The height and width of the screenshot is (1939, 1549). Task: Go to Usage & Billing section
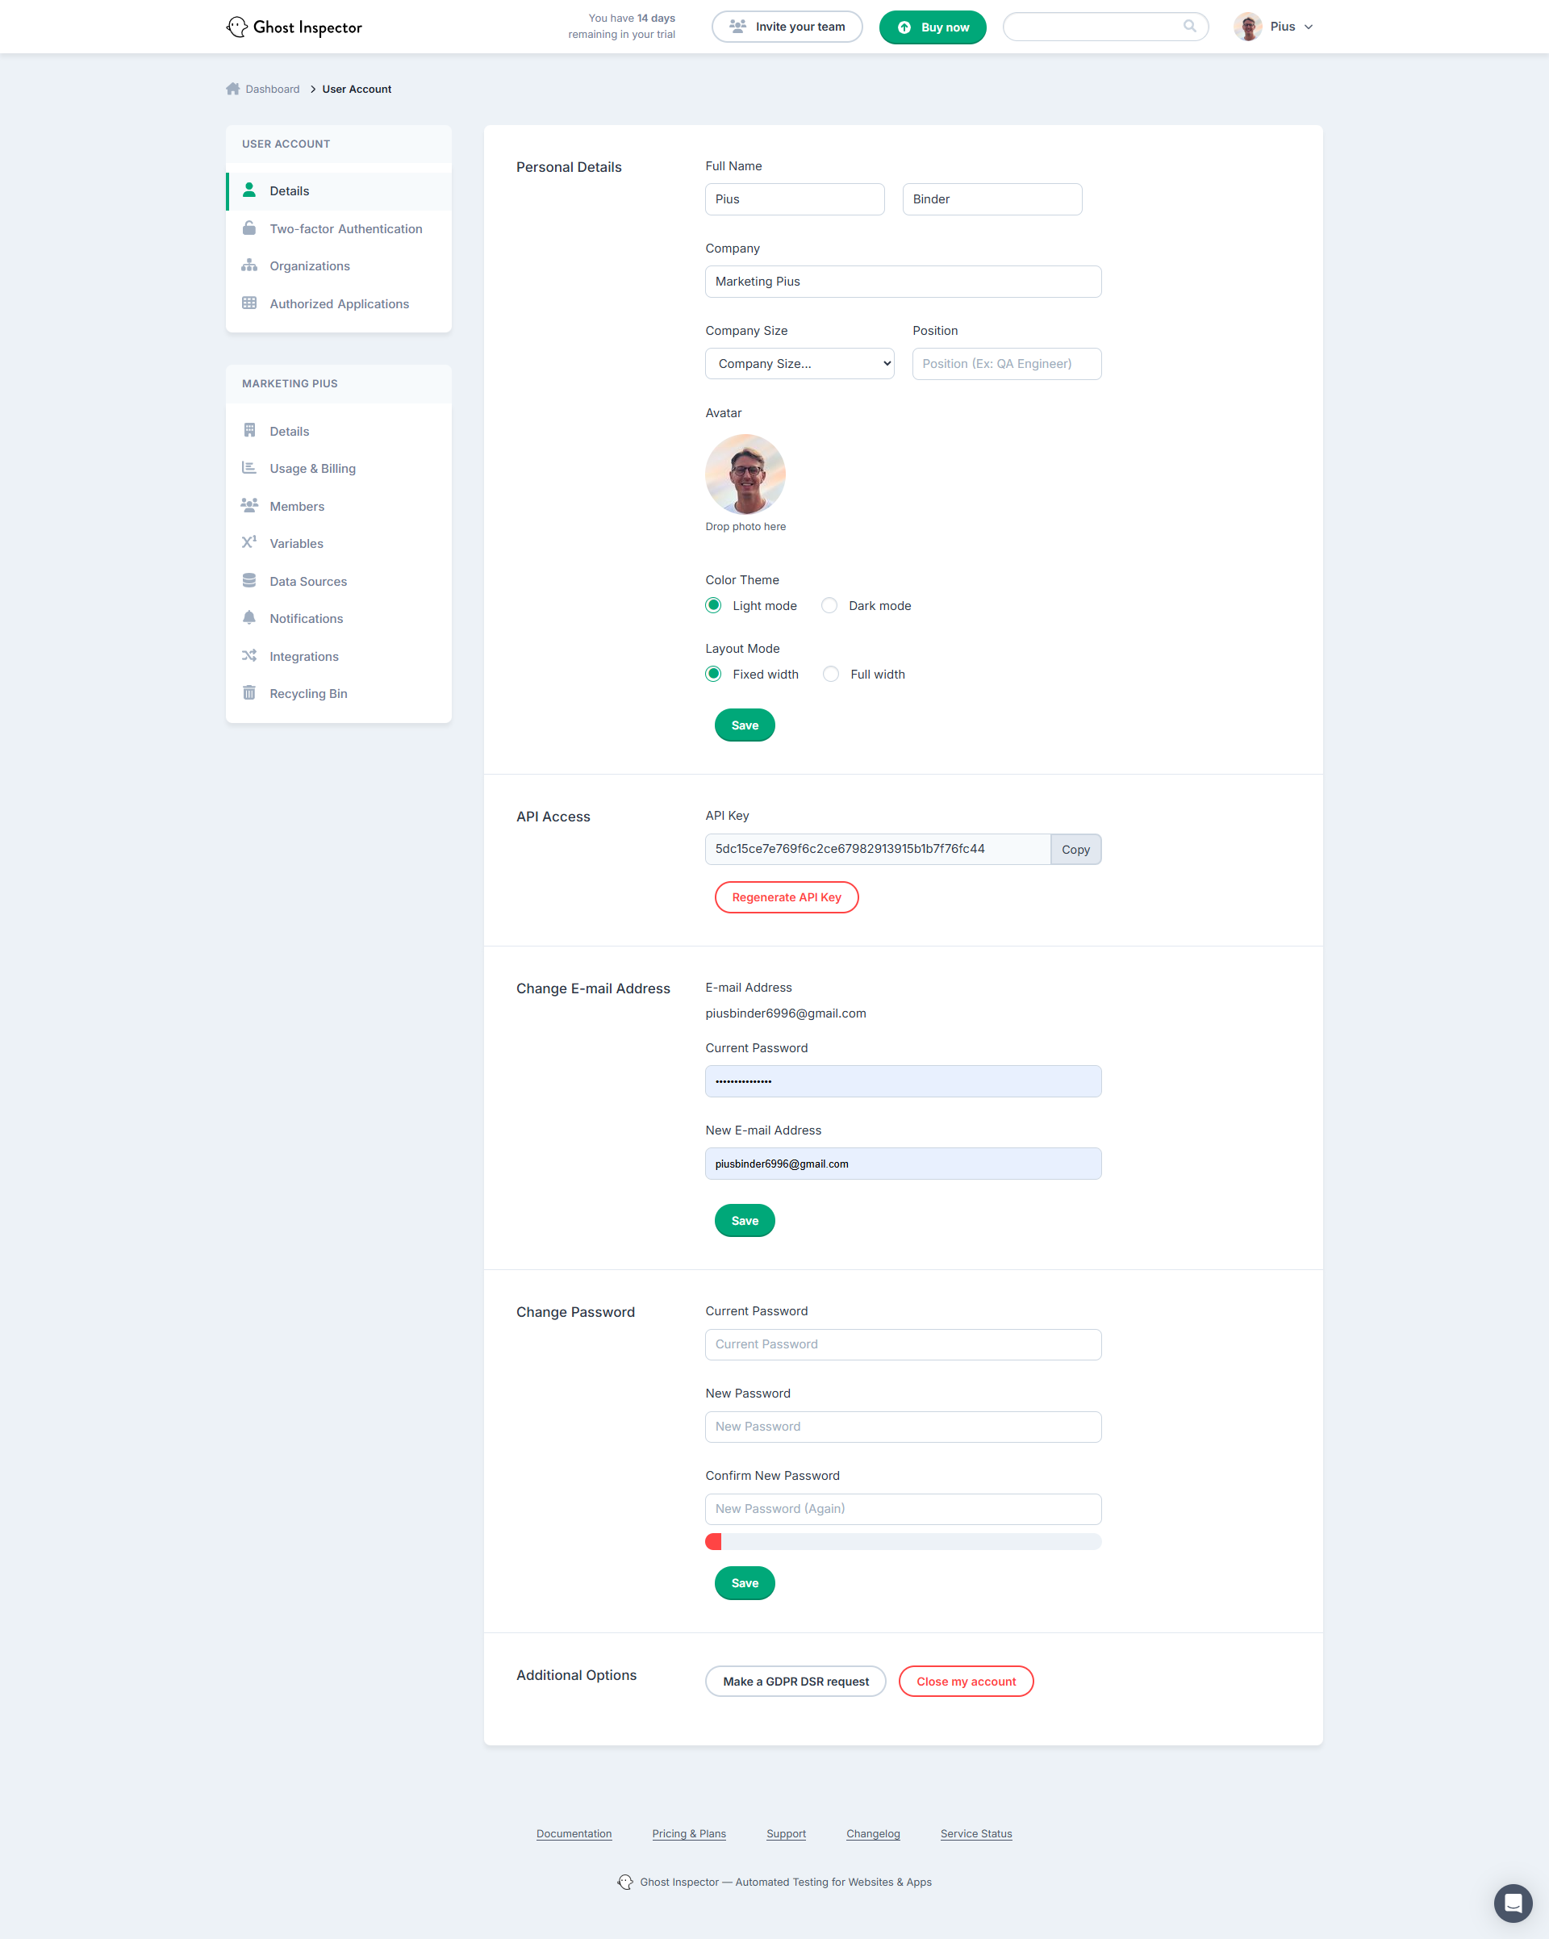(312, 469)
